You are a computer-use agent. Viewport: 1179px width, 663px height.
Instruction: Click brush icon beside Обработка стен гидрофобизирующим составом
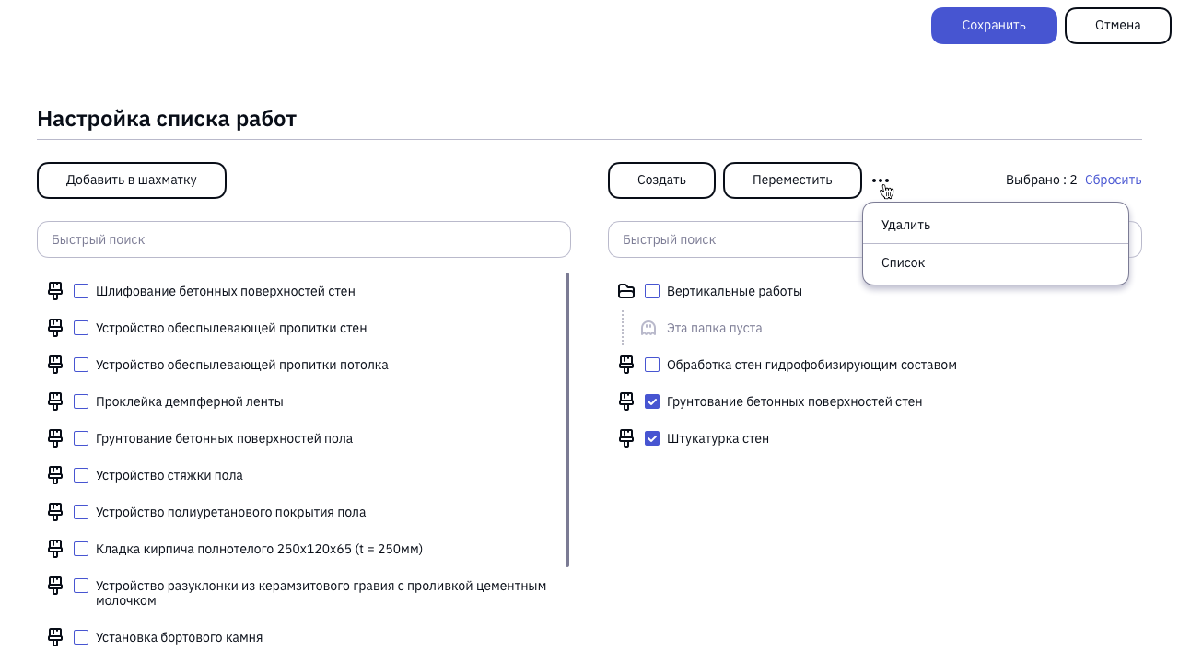pos(626,365)
